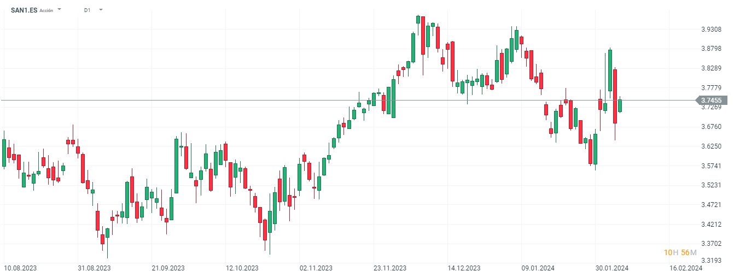Open the SAN1.ES symbol dropdown arrow
This screenshot has width=734, height=277.
click(x=59, y=10)
